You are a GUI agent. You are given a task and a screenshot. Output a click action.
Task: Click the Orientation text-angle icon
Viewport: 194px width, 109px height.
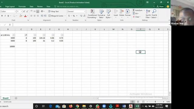[42, 12]
